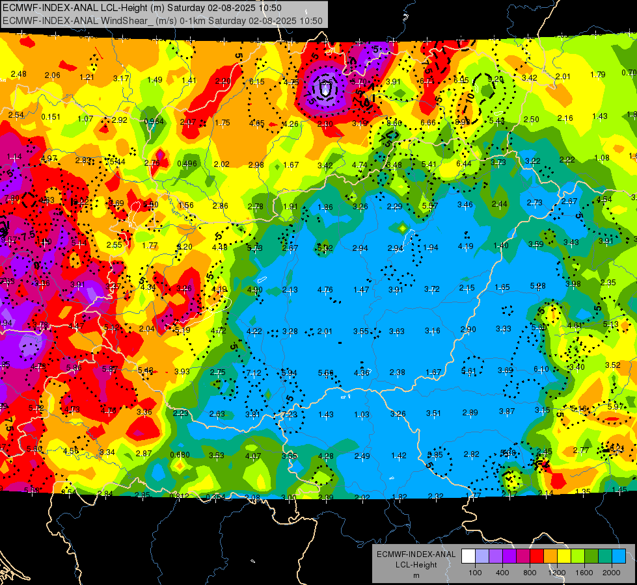This screenshot has height=585, width=637.
Task: Click the wind shear value 0.680
Action: [180, 455]
